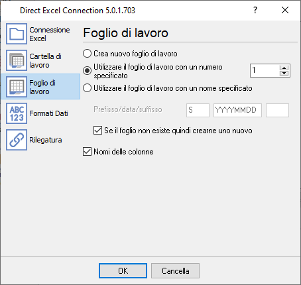Click the Foglio di lavoro heading

coord(125,33)
